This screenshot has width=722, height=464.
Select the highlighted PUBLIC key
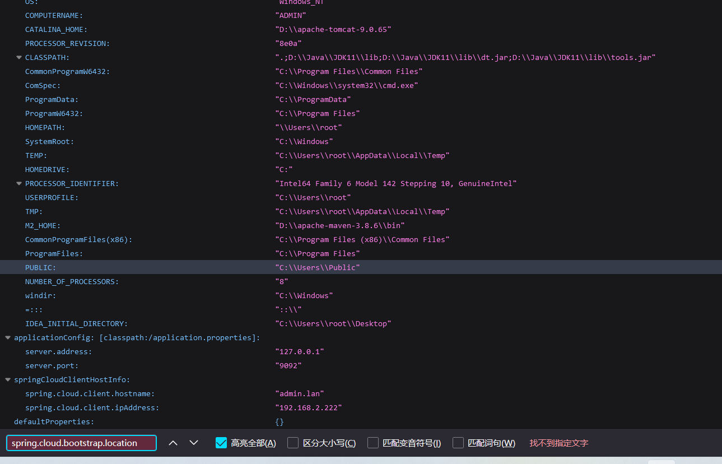40,267
